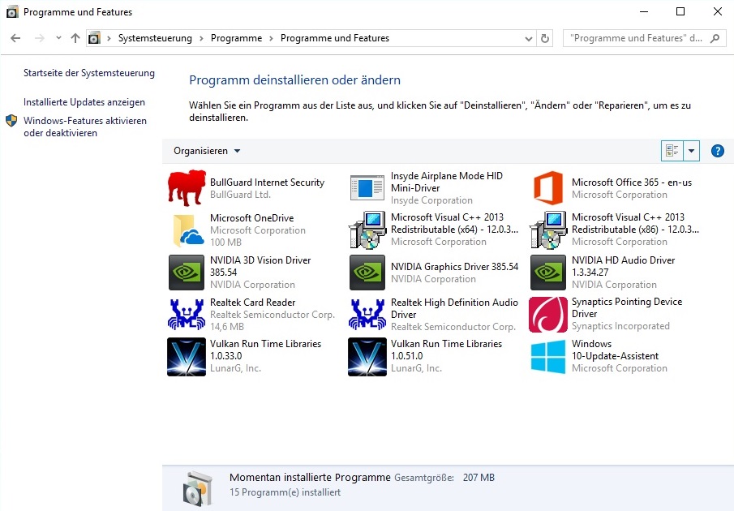Image resolution: width=734 pixels, height=511 pixels.
Task: Select the Insyde Airplane Mode HID Mini-Driver icon
Action: tap(367, 187)
